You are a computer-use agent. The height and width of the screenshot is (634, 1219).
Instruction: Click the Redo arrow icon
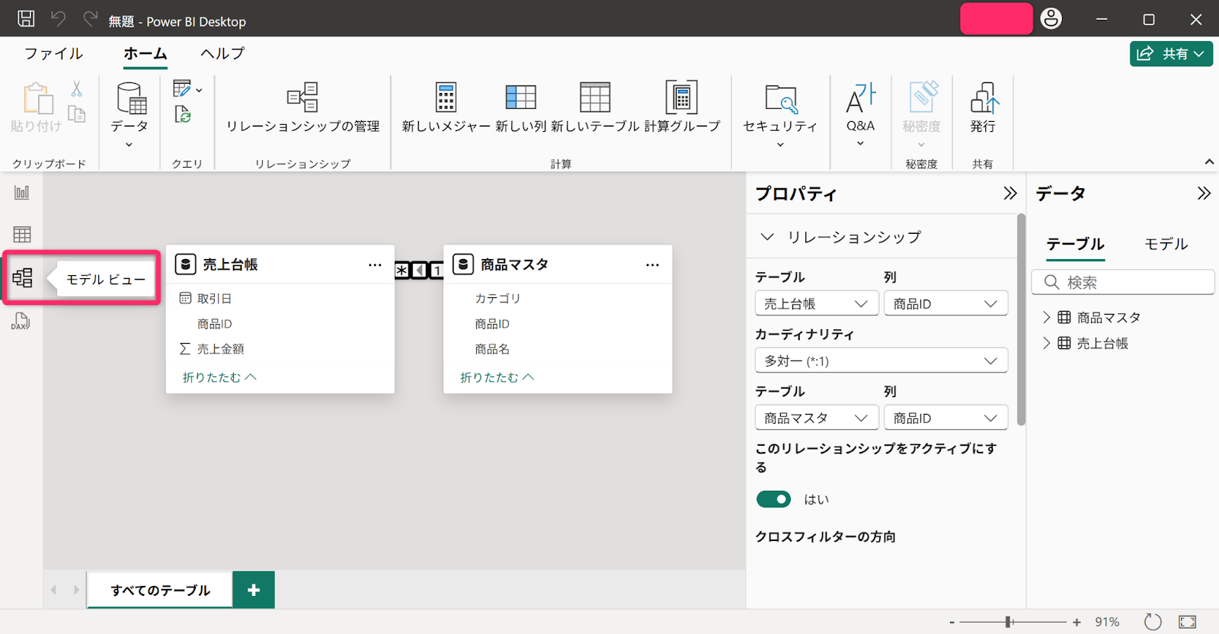click(90, 18)
